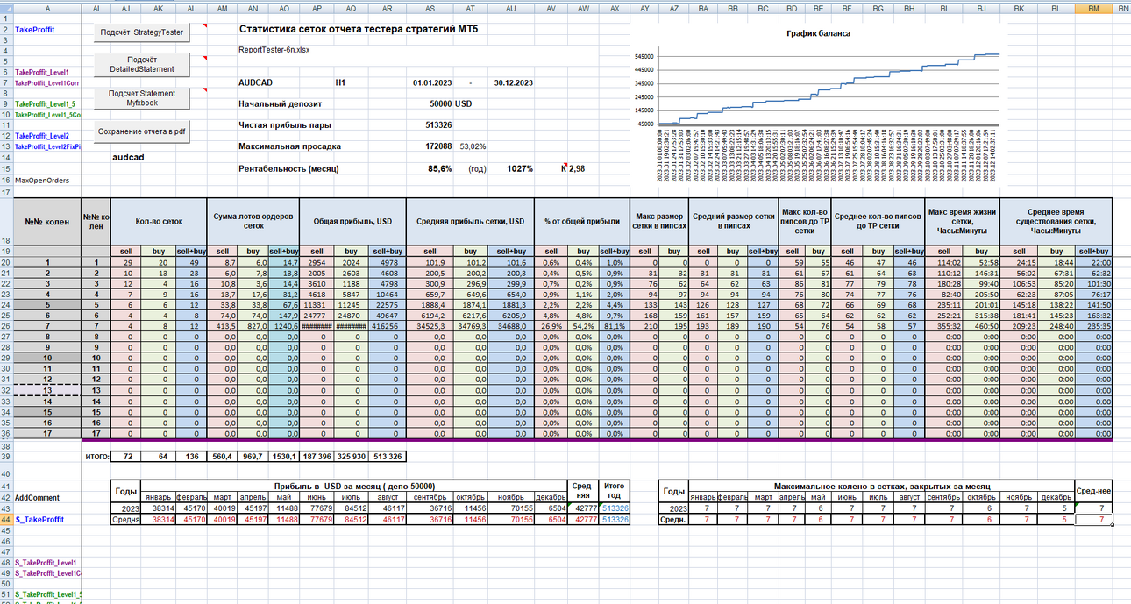Click the Подсчёт DetailedStatement button
The width and height of the screenshot is (1131, 604).
coord(142,64)
